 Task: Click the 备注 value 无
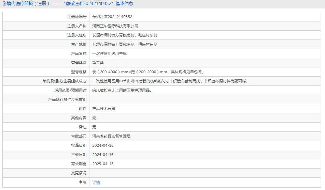(x=94, y=127)
